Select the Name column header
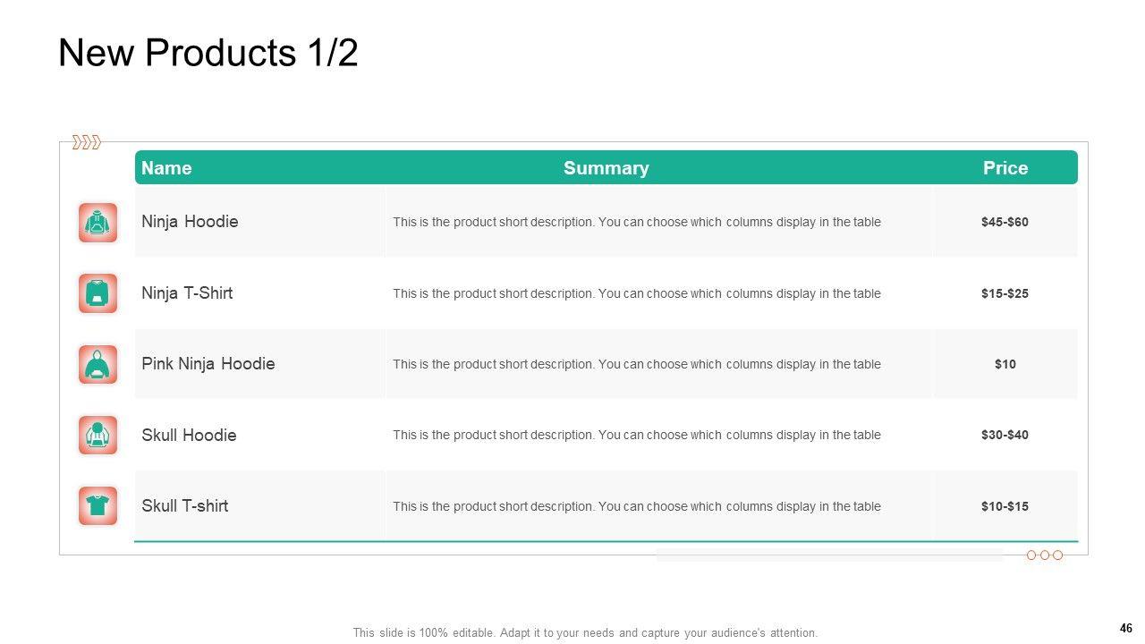The width and height of the screenshot is (1145, 644). coord(166,168)
